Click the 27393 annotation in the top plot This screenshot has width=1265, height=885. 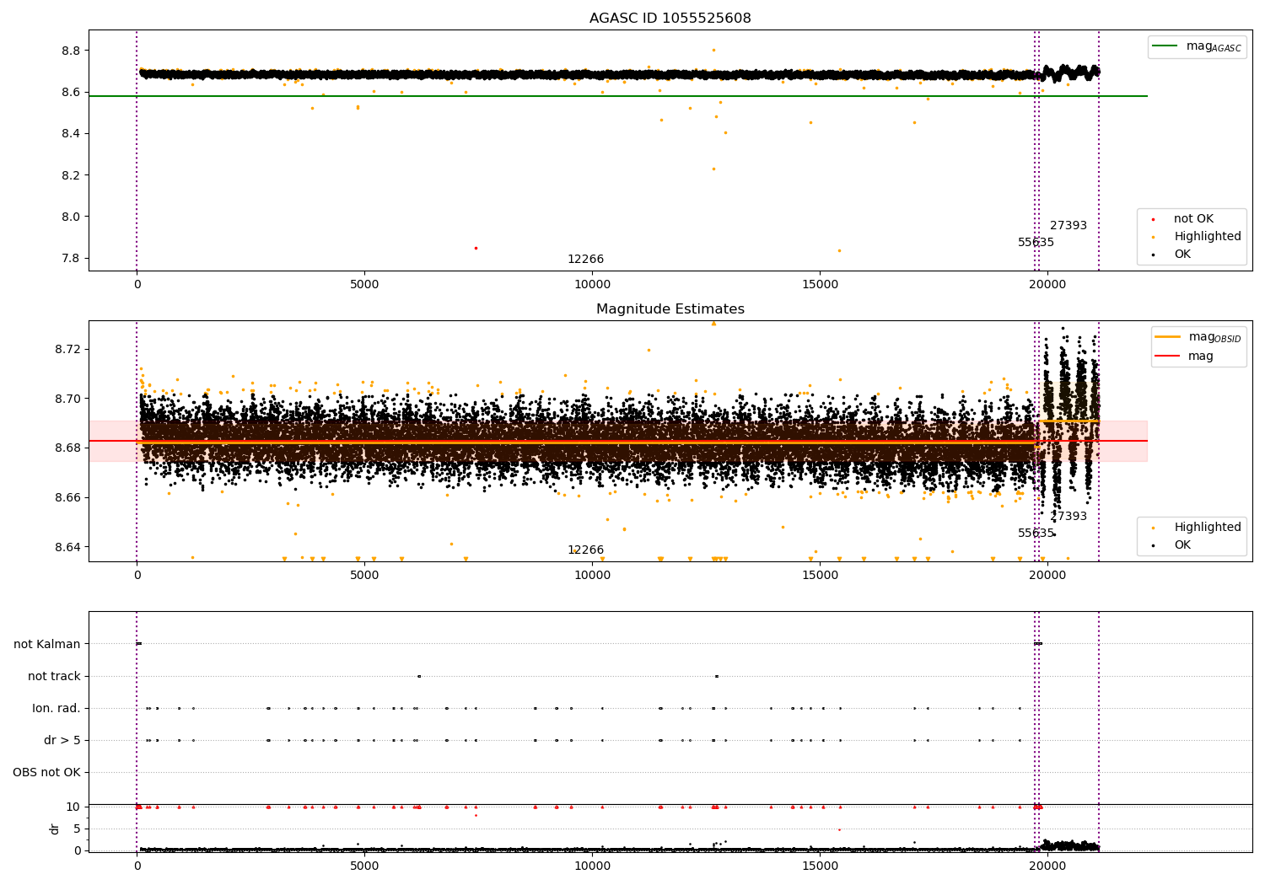click(1069, 226)
